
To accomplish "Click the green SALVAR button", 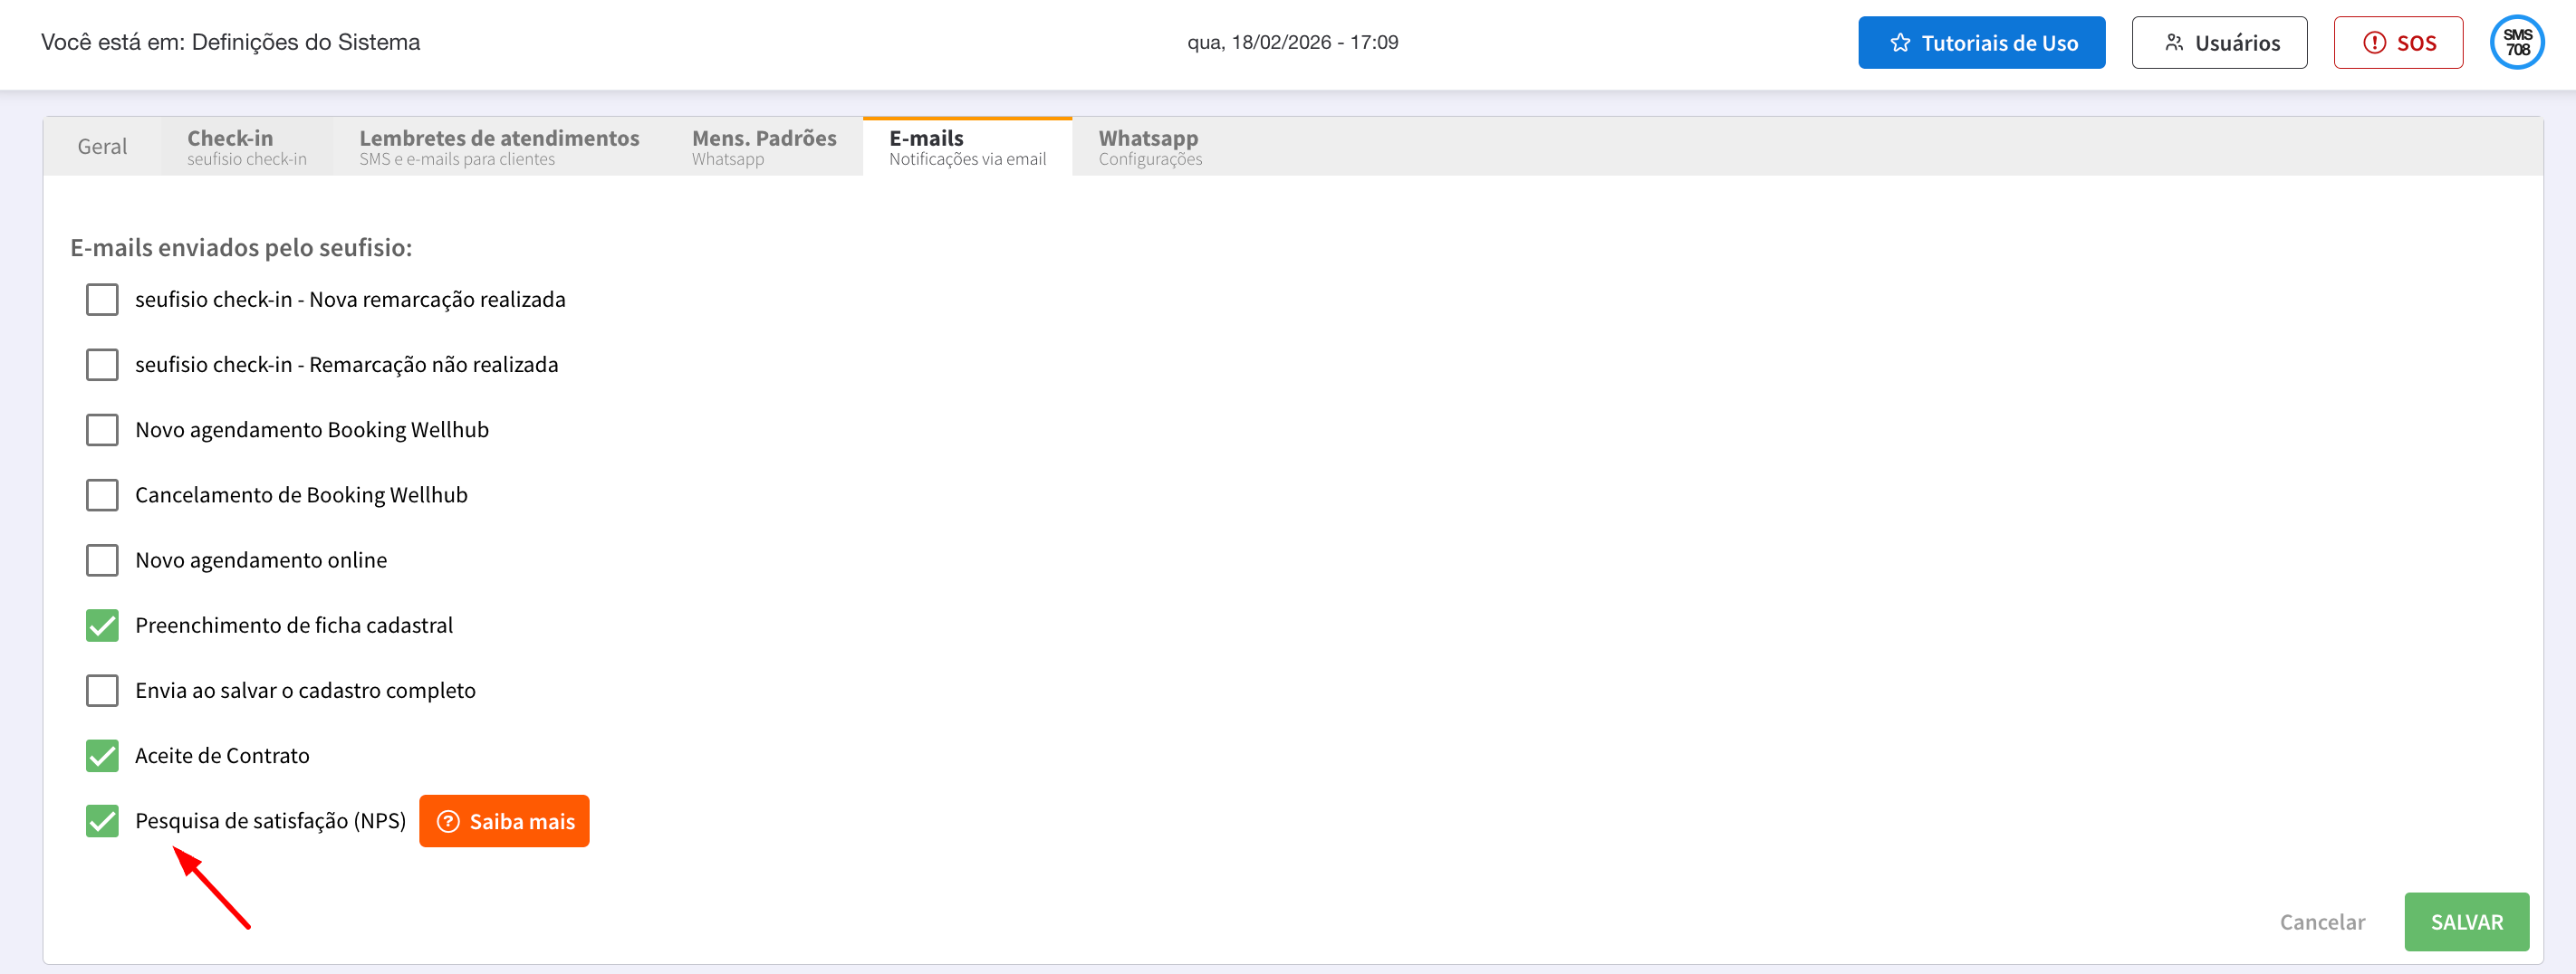I will click(2465, 922).
